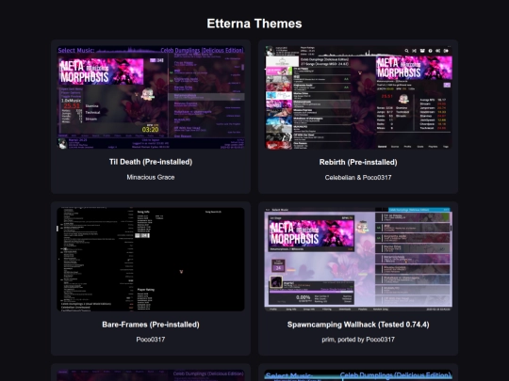The image size is (509, 381).
Task: Click Spawncamping Wallhack (Tested 0.74.4) title
Action: click(x=358, y=325)
